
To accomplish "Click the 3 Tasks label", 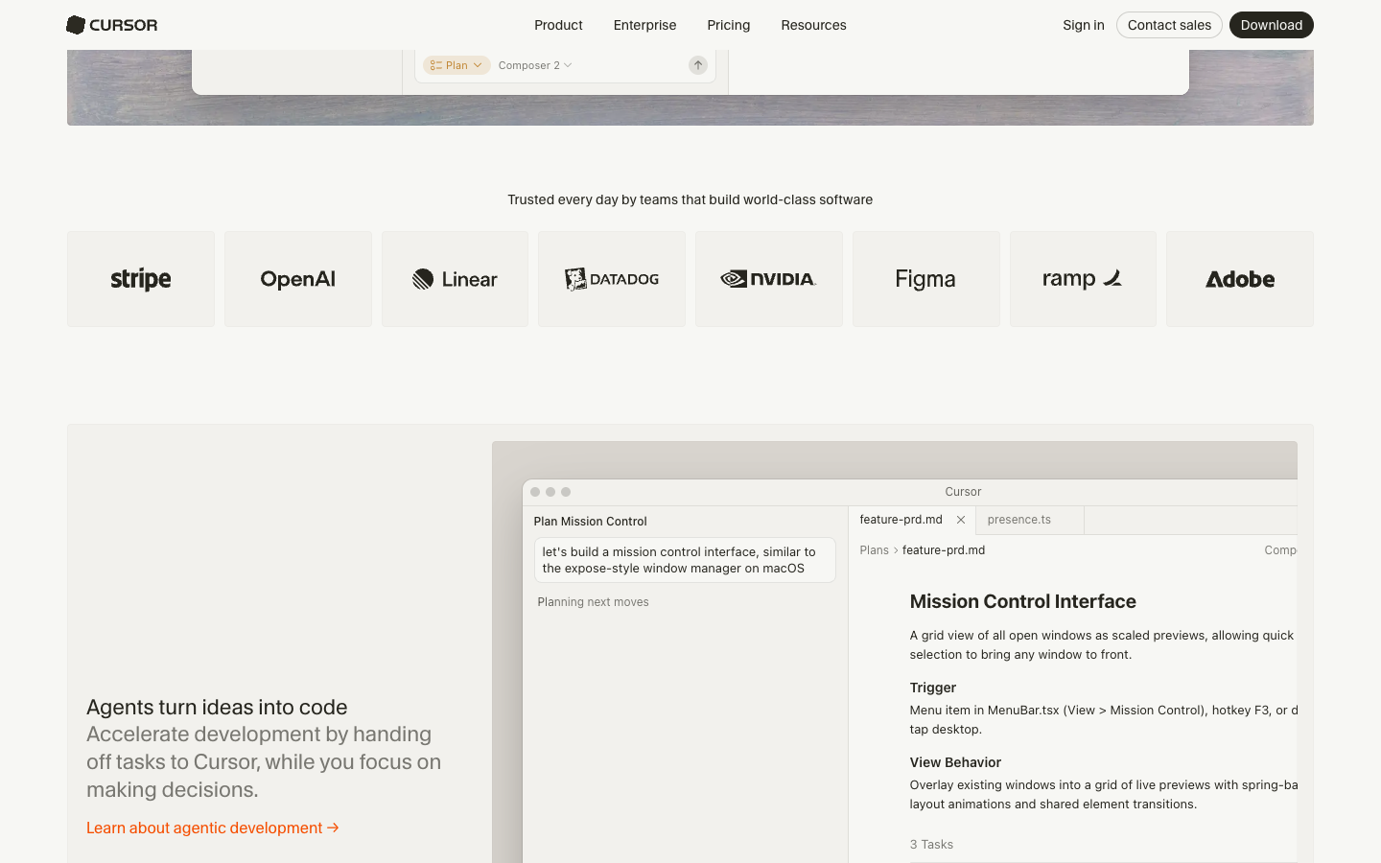I will click(x=931, y=845).
